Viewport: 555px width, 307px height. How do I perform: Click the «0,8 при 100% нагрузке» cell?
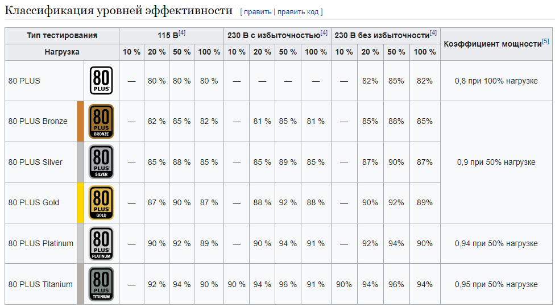[496, 81]
